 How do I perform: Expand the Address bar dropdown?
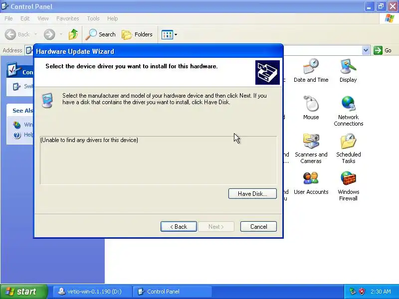tap(366, 50)
